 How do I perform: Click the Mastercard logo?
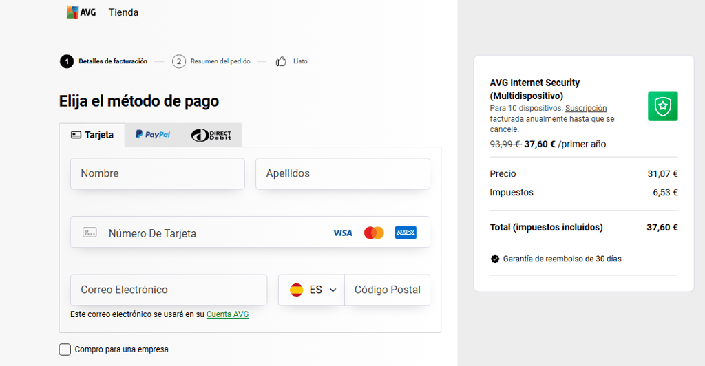point(374,233)
